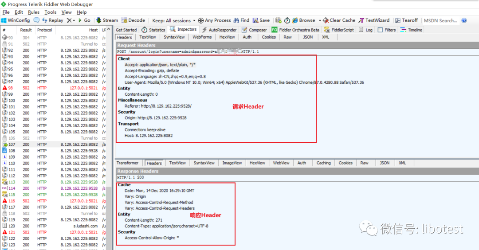Viewport: 479px width, 250px height.
Task: Clear Cache from toolbar
Action: 339,20
